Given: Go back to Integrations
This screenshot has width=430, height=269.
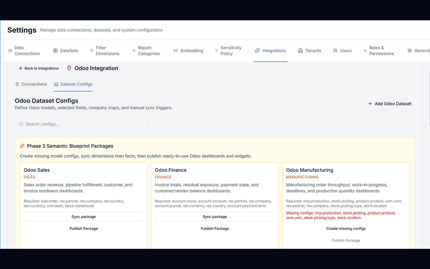Looking at the screenshot, I should tap(39, 68).
